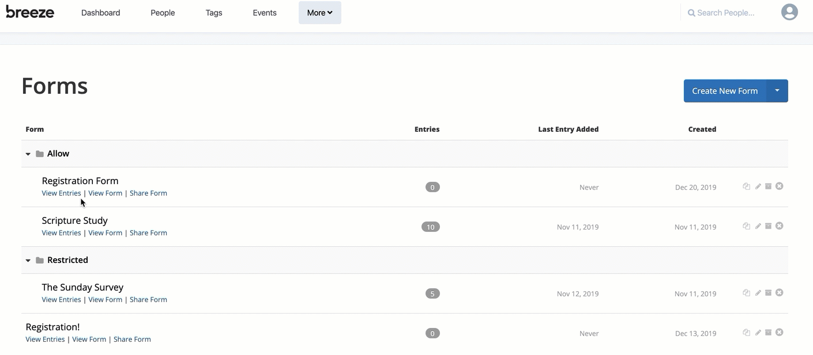View Entries for Registration!
Screen dimensions: 813x355
click(x=45, y=339)
